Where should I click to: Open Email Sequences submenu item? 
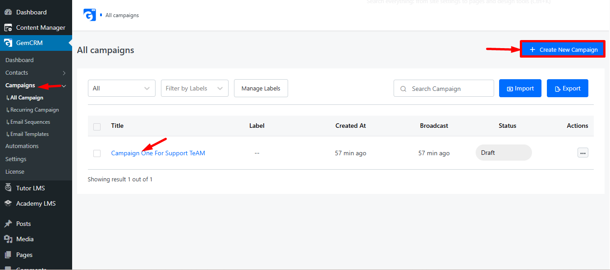(30, 122)
